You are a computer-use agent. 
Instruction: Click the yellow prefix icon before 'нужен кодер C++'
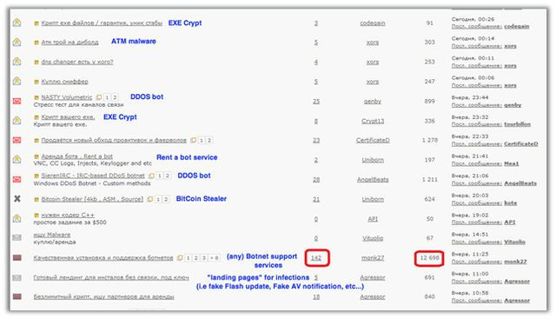tap(36, 215)
